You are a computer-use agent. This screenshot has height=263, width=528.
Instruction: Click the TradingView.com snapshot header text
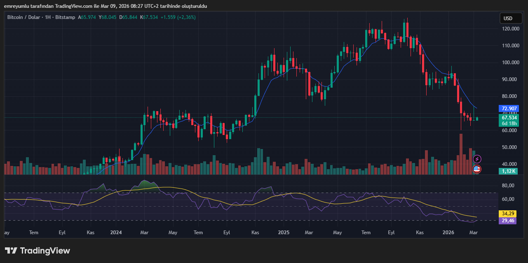pos(106,6)
